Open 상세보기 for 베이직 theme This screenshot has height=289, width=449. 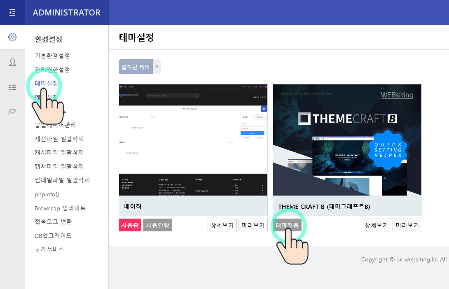tap(222, 225)
